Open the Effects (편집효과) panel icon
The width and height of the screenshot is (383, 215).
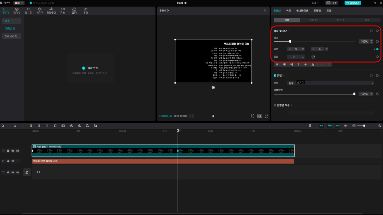pyautogui.click(x=51, y=10)
